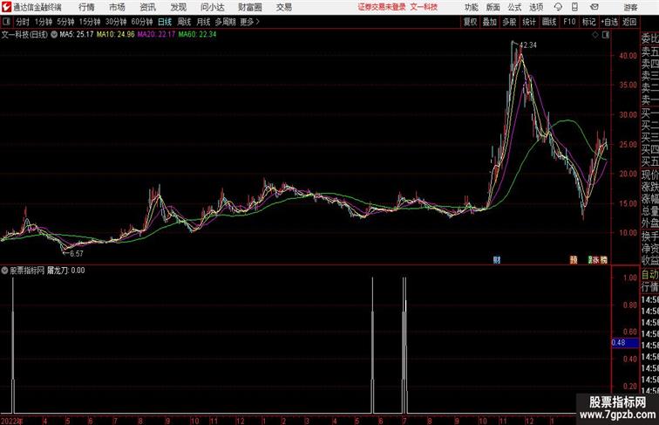Click the orange 预 info marker on chart
This screenshot has height=425, width=659.
[x=574, y=260]
